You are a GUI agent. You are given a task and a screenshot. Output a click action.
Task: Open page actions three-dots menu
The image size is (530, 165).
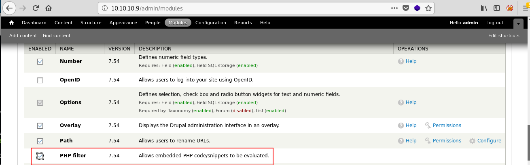coord(394,8)
